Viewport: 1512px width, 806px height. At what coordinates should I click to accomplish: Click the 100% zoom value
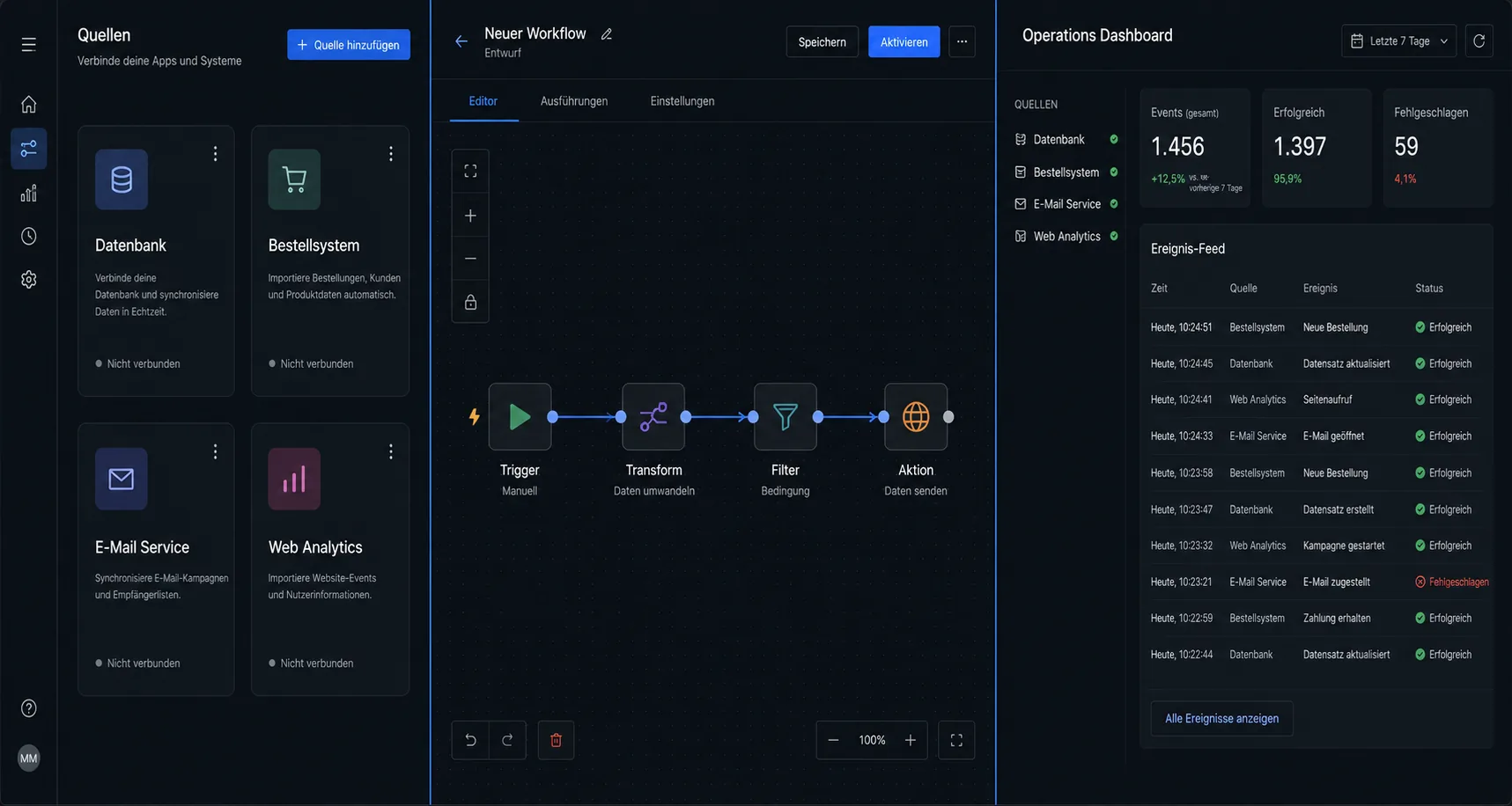coord(872,741)
